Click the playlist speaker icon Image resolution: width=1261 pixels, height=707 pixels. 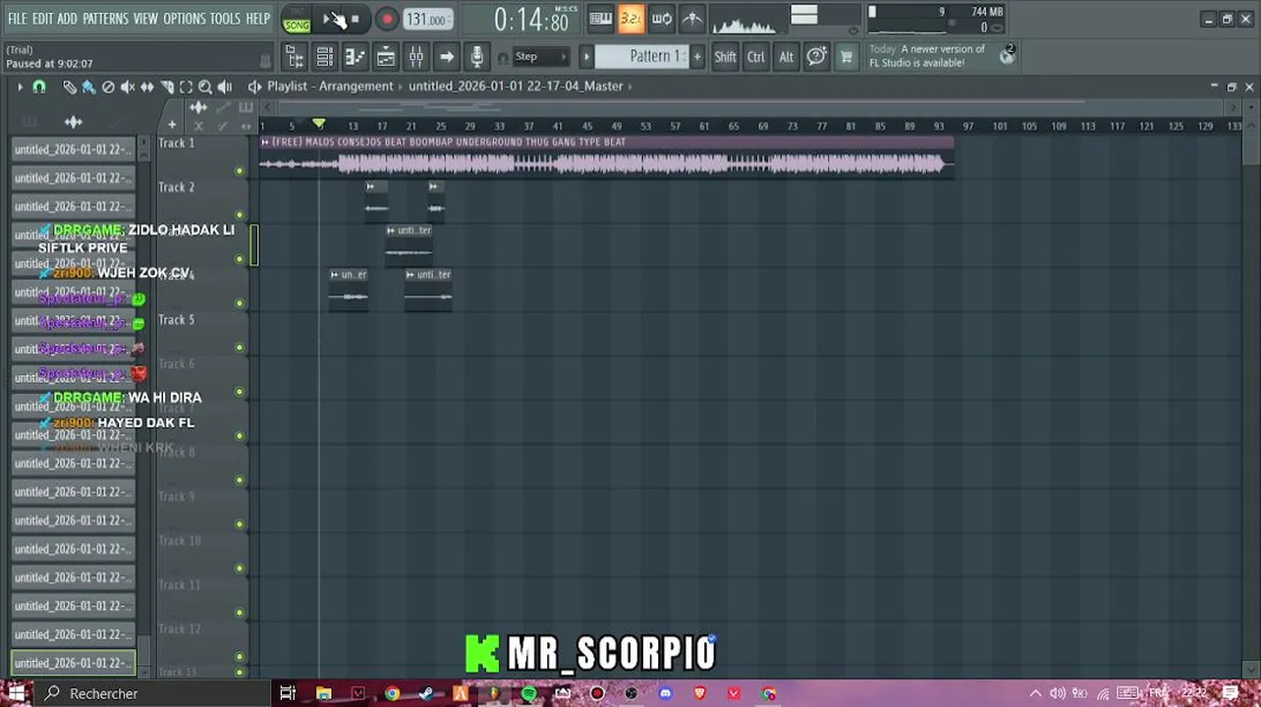(254, 86)
